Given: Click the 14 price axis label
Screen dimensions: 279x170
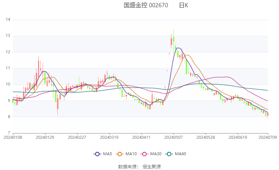Looking at the screenshot, I should (x=8, y=19).
